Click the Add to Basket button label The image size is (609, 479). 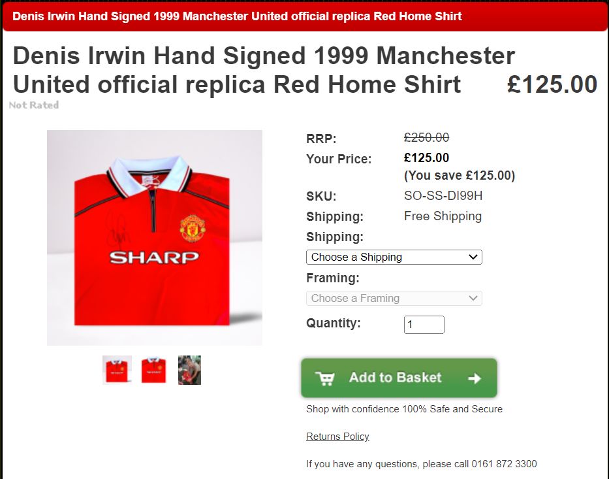[x=395, y=378]
